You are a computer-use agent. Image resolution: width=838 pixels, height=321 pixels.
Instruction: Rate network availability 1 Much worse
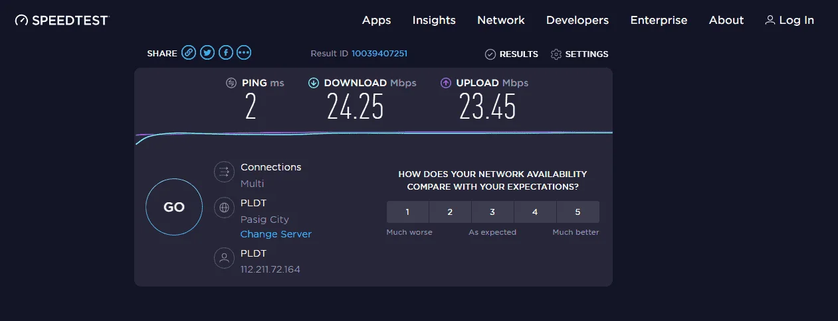click(407, 212)
